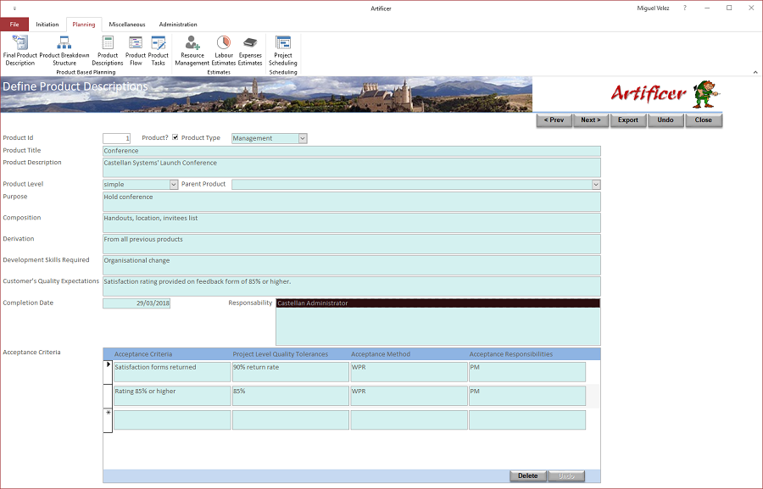Delete the selected acceptance criteria row
Screen dimensions: 763x489
click(x=528, y=475)
